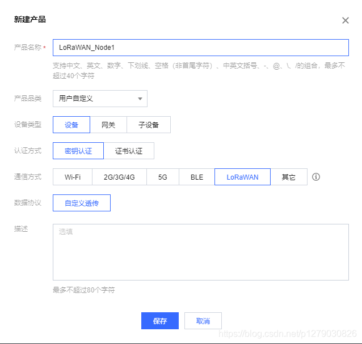The height and width of the screenshot is (344, 362).
Task: Click the 产品名称 label
Action: pyautogui.click(x=28, y=47)
